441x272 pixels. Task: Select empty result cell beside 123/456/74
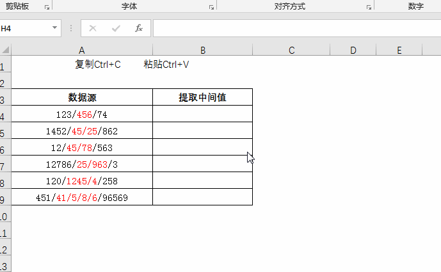pyautogui.click(x=202, y=114)
